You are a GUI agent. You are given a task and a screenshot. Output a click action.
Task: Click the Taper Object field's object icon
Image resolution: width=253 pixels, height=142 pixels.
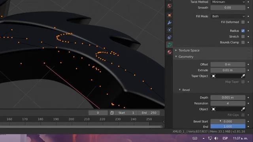coord(213,76)
